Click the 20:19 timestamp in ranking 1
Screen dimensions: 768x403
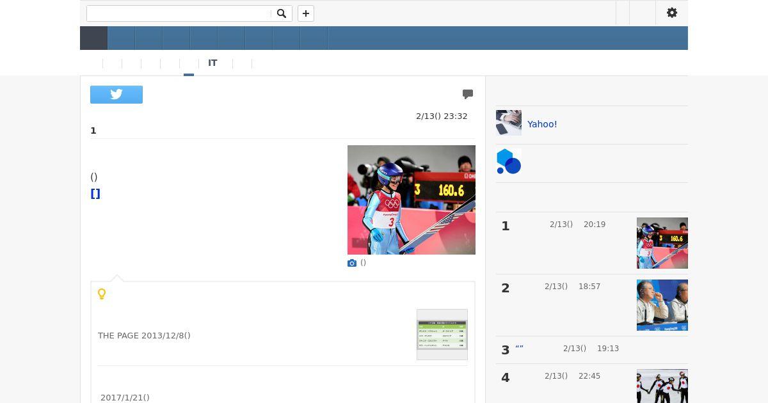(x=595, y=225)
